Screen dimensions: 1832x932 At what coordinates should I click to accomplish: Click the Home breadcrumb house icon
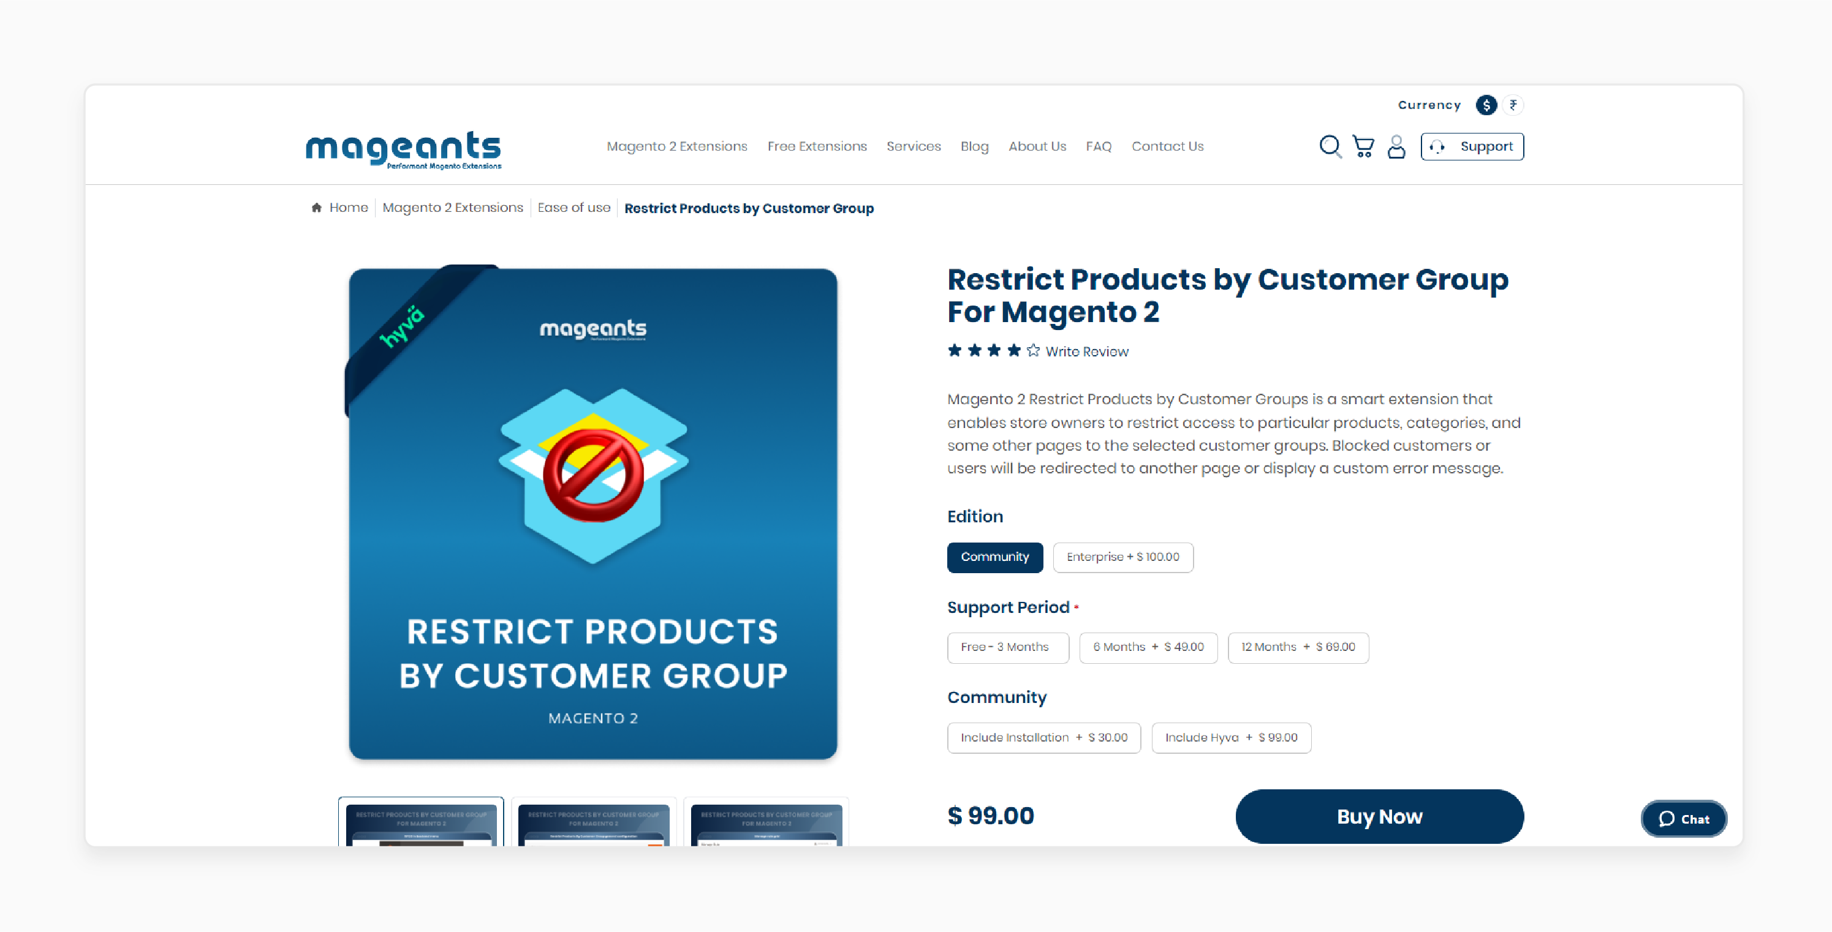click(317, 208)
